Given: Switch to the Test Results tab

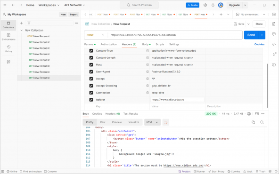Looking at the screenshot, I should (x=131, y=114).
